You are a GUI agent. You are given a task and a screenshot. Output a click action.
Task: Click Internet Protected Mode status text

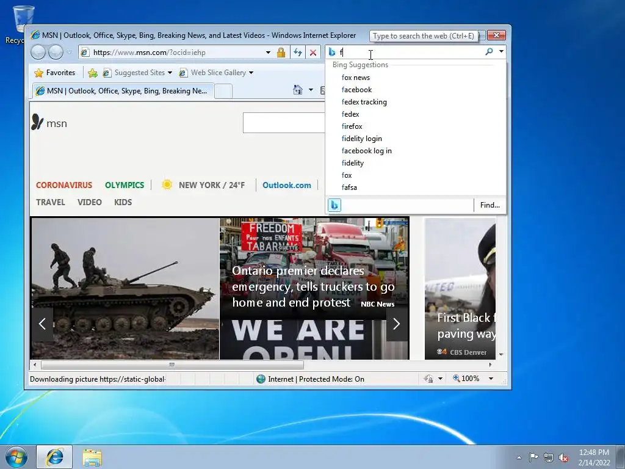(x=316, y=379)
